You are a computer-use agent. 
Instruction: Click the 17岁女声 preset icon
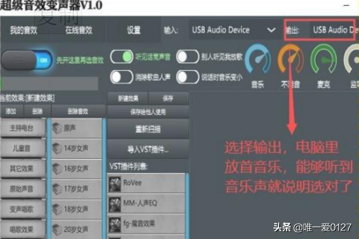[57, 189]
